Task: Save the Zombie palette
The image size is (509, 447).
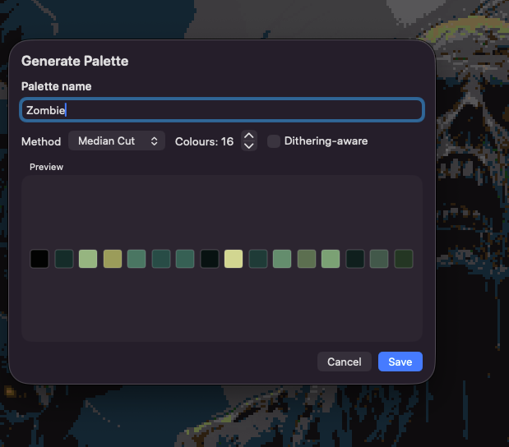Action: [400, 362]
